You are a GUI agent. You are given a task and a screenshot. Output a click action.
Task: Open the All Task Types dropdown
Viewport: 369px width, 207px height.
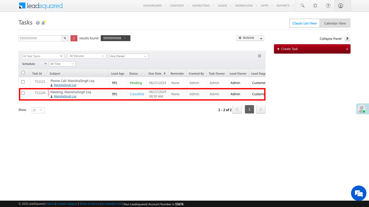[x=43, y=56]
